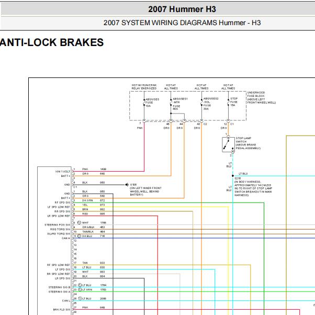
Task: Click the stop lamp switch symbol box
Action: (x=228, y=144)
